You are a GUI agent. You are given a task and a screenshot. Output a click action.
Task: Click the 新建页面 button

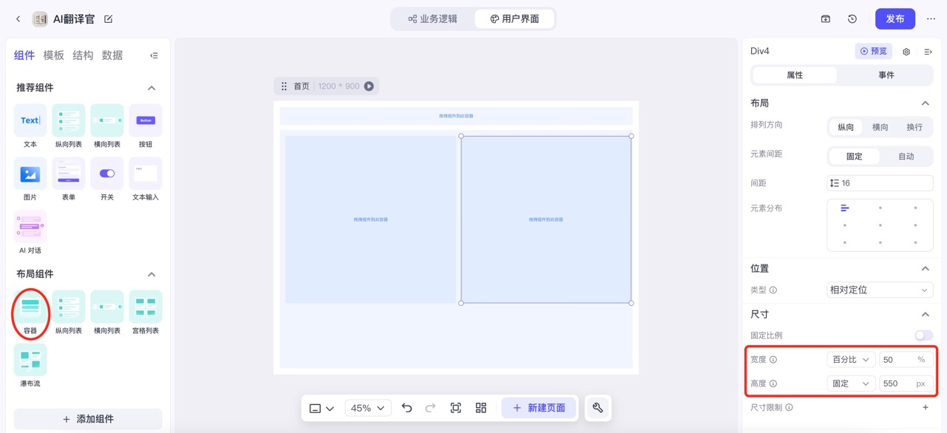(x=538, y=407)
